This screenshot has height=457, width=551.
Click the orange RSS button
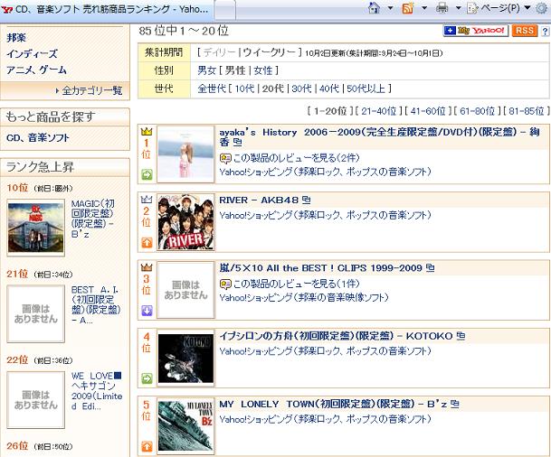525,31
